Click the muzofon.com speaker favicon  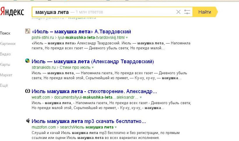click(28, 121)
